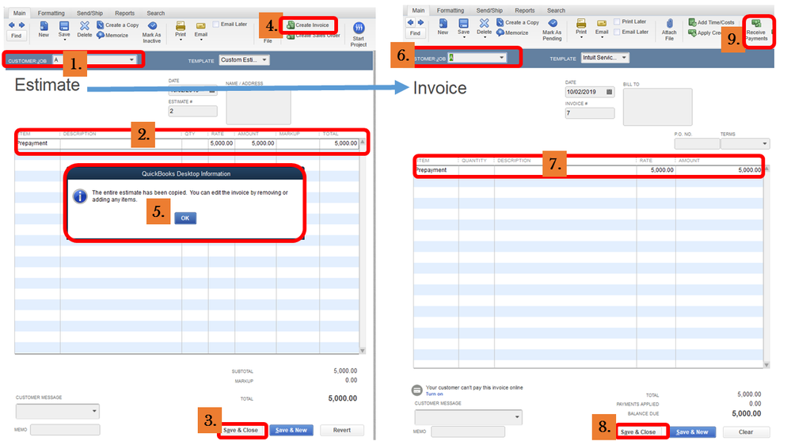Click Start Project in Estimate window
This screenshot has height=445, width=791.
358,34
